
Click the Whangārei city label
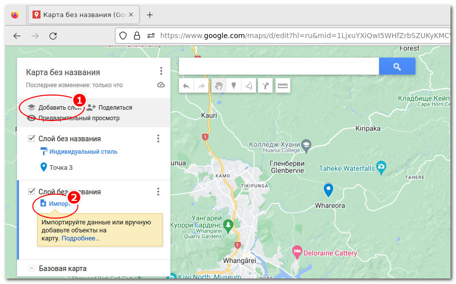coord(239,260)
